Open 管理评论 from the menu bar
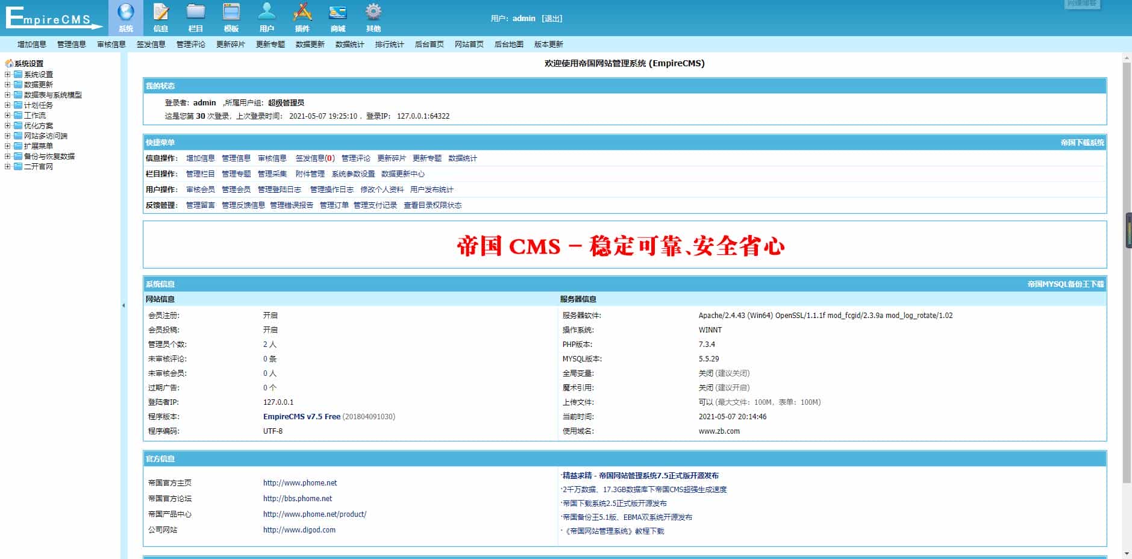 190,43
